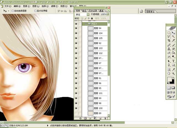Enable 显示定界框 checkbox
The image size is (177, 128).
(35, 11)
